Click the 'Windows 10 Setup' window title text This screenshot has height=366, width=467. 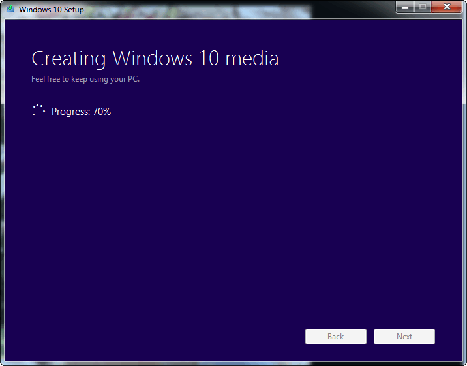pyautogui.click(x=52, y=10)
